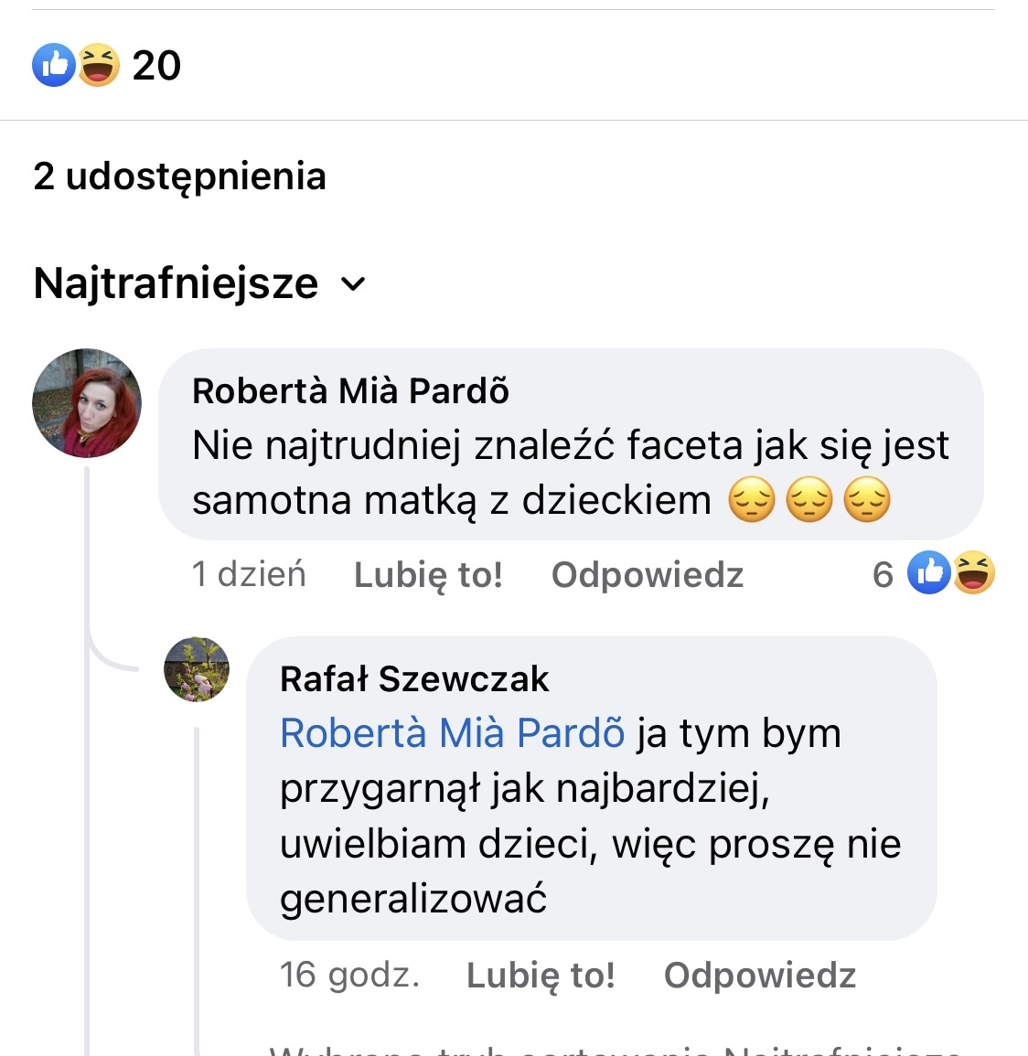1028x1056 pixels.
Task: Click the "16 godz." reply timestamp
Action: 349,975
